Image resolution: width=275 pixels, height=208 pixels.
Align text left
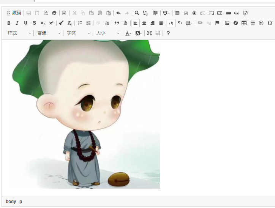(x=135, y=23)
